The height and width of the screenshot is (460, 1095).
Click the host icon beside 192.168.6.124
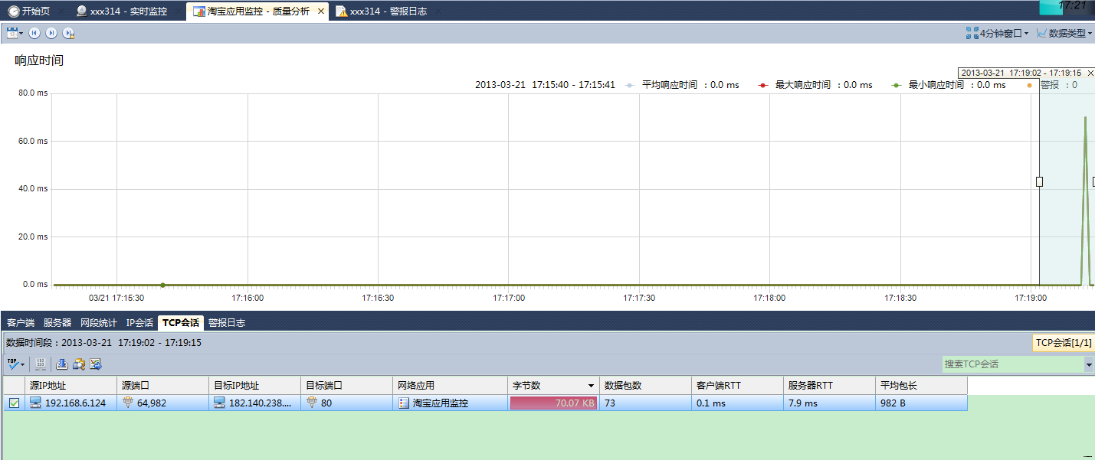pos(35,403)
